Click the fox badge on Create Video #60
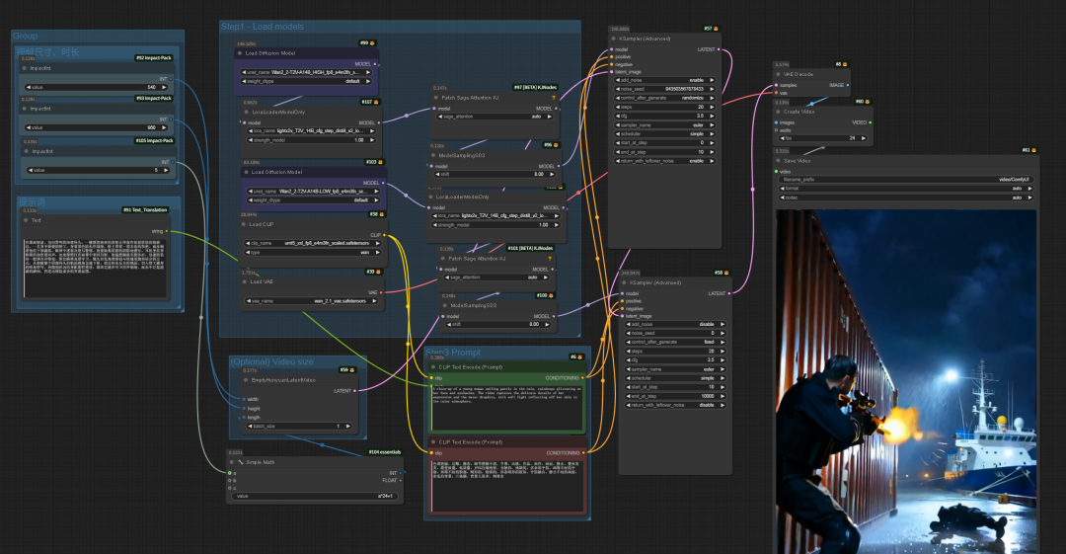The width and height of the screenshot is (1066, 554). [867, 102]
